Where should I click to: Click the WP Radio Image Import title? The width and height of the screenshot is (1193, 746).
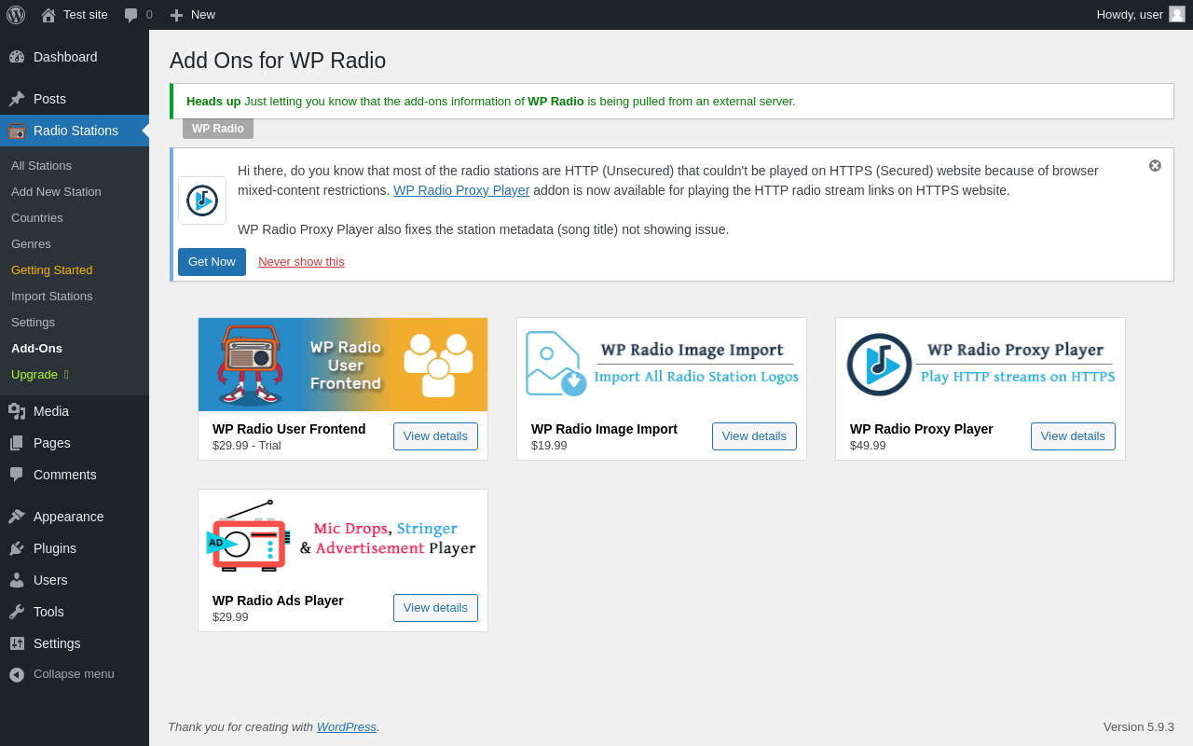pos(604,429)
